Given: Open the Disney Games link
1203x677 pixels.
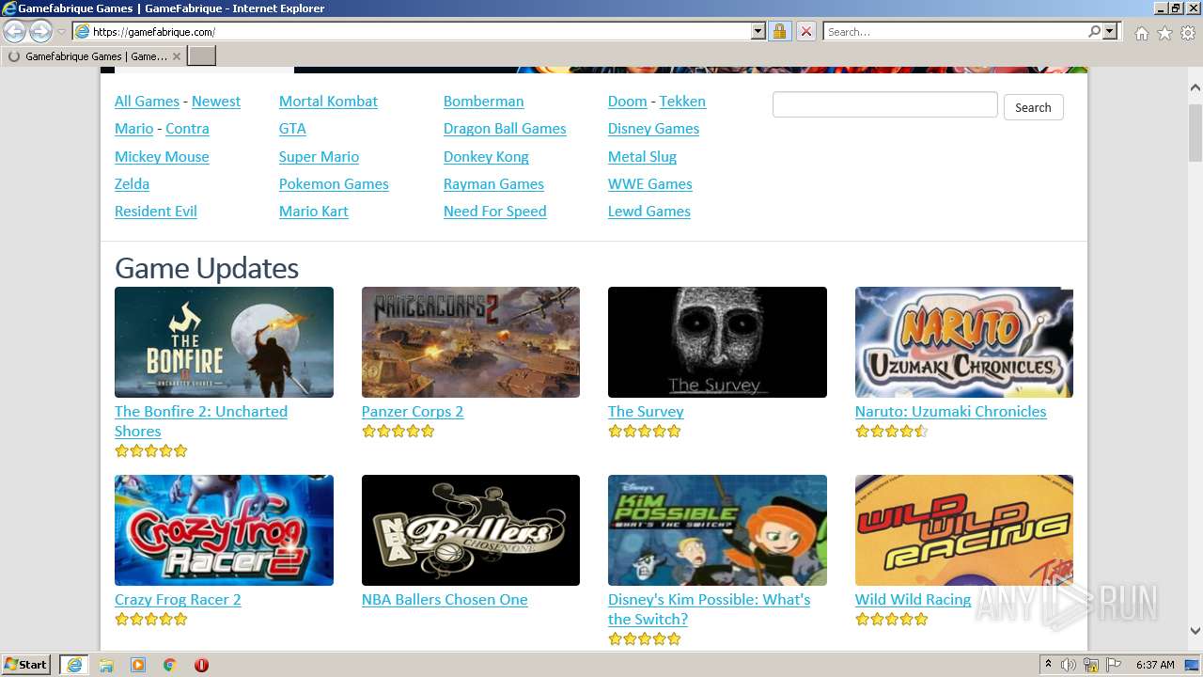Looking at the screenshot, I should (653, 129).
